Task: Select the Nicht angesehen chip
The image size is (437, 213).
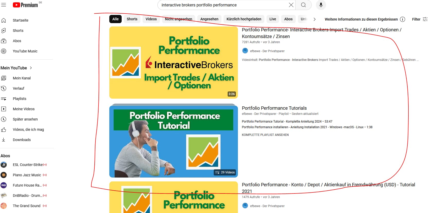Action: click(x=179, y=19)
